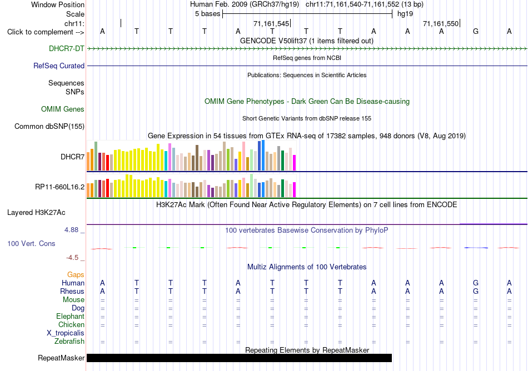Click the DHCR7 expression row label

point(72,157)
